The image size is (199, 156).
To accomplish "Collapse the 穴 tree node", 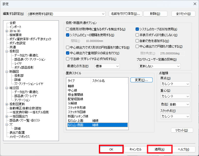I will pyautogui.click(x=7, y=124).
